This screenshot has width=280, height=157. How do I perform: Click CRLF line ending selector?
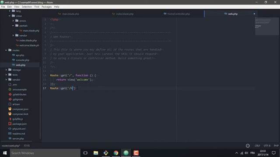tap(257, 146)
